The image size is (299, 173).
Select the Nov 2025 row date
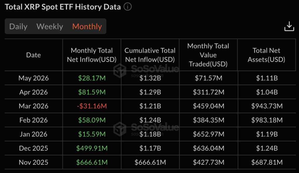click(x=34, y=162)
